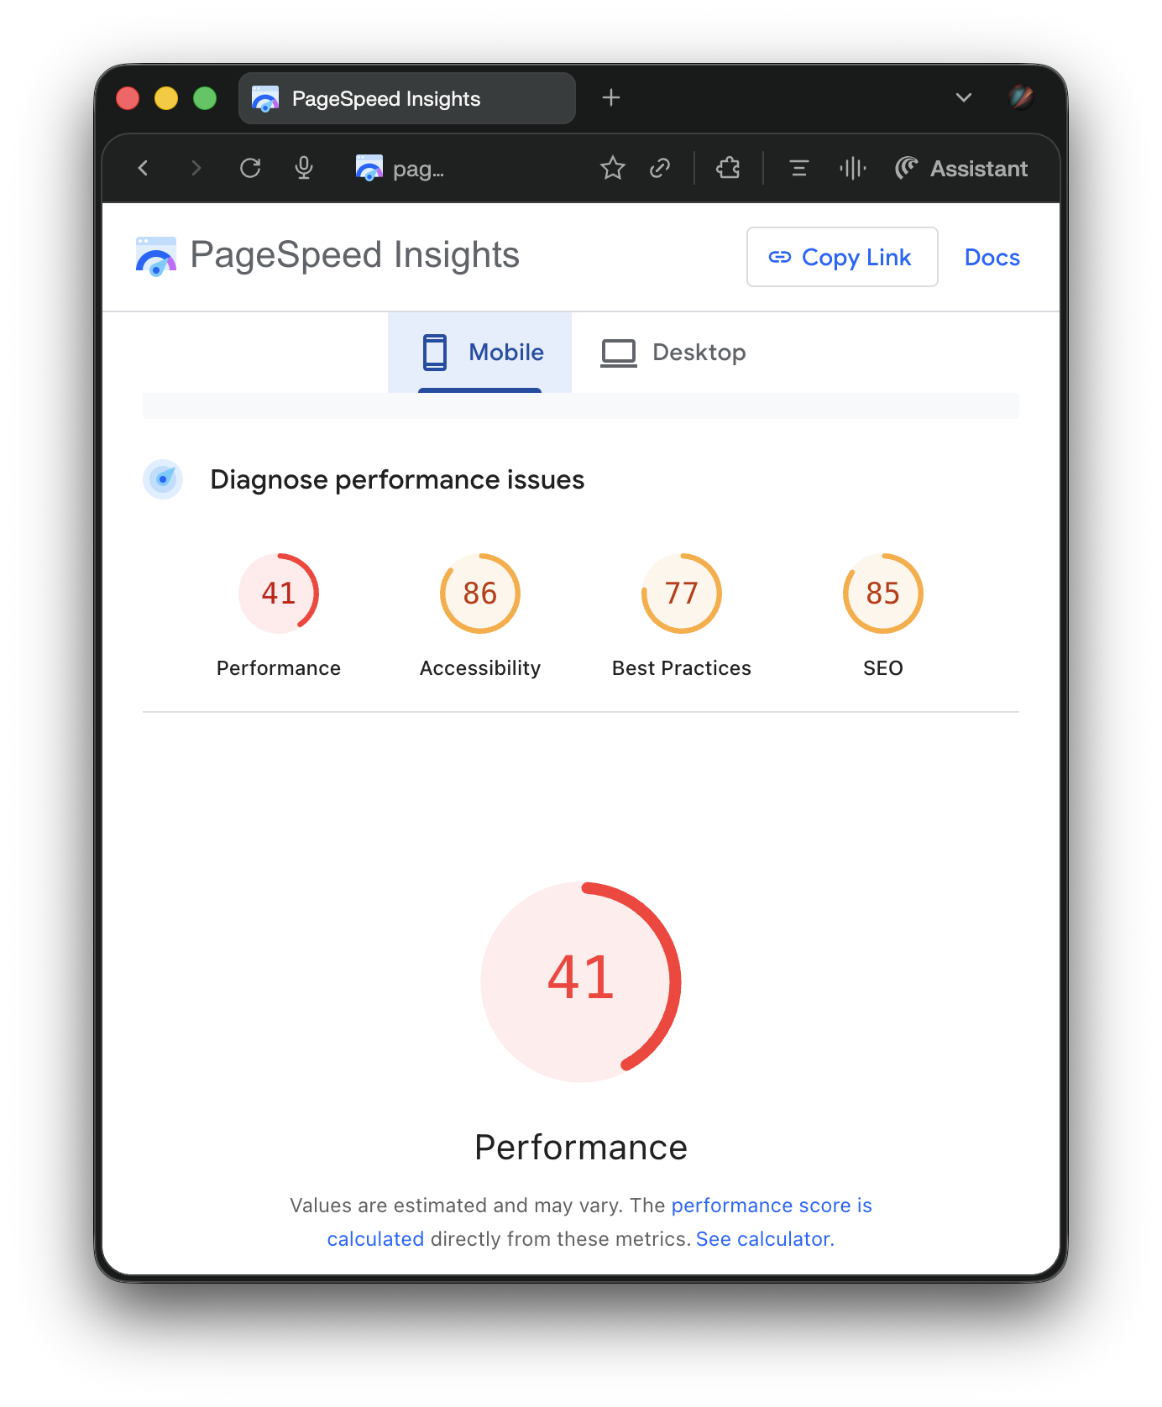
Task: Open the Assistant panel
Action: coord(961,169)
